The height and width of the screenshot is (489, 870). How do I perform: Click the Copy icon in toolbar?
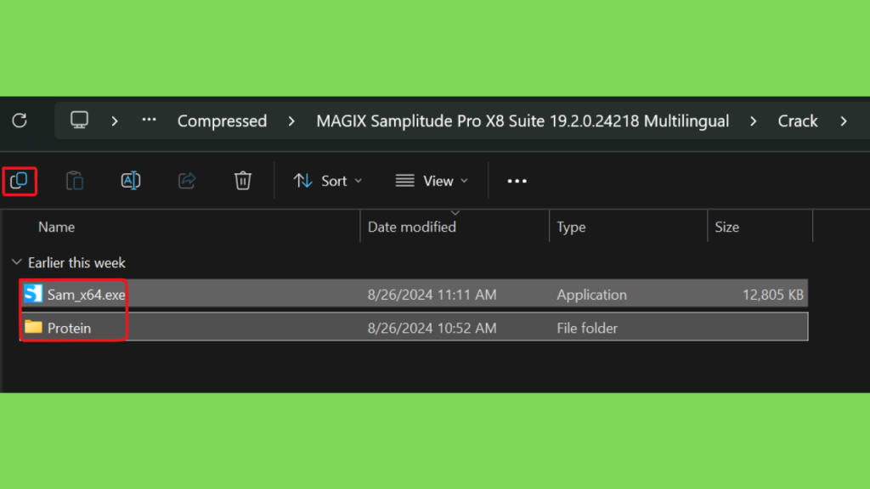click(19, 180)
